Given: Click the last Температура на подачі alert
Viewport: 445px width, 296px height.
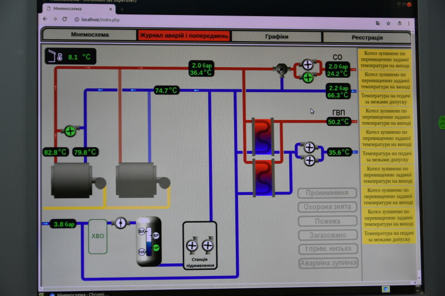Looking at the screenshot, I should (x=389, y=236).
